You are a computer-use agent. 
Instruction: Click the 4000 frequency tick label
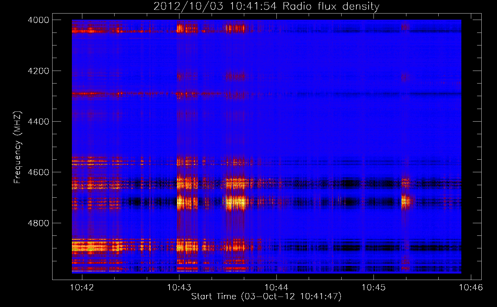(38, 20)
